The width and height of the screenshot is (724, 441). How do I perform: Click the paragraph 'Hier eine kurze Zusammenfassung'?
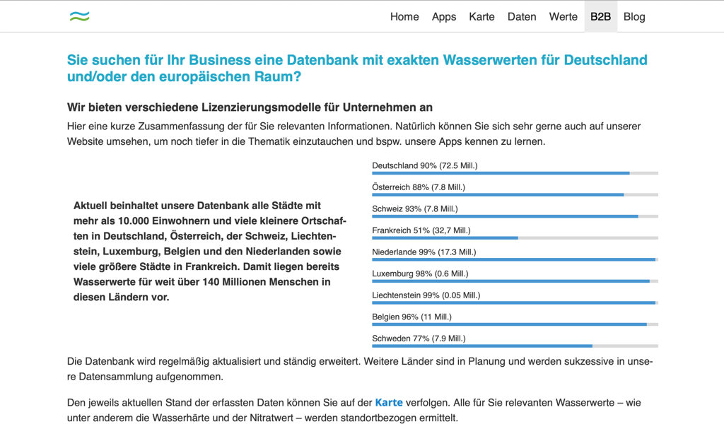[354, 134]
